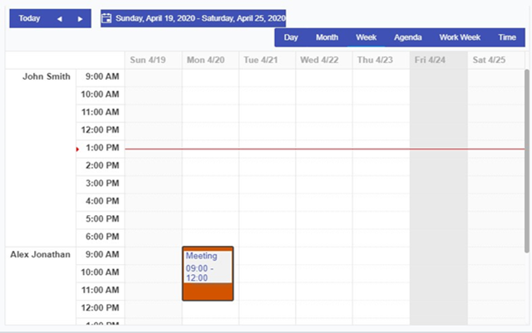The height and width of the screenshot is (333, 532).
Task: Click the Thu 4/23 column header
Action: [x=381, y=61]
